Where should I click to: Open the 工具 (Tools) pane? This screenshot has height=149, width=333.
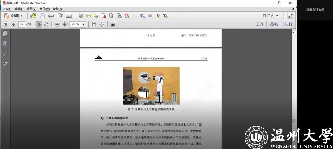259,24
